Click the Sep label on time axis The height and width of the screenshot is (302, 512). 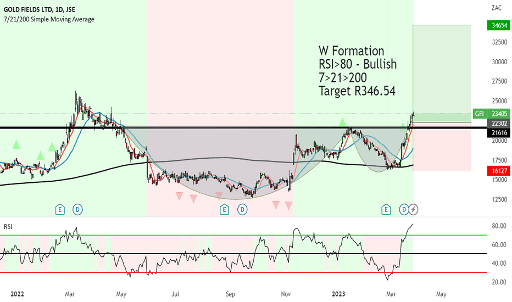point(230,294)
